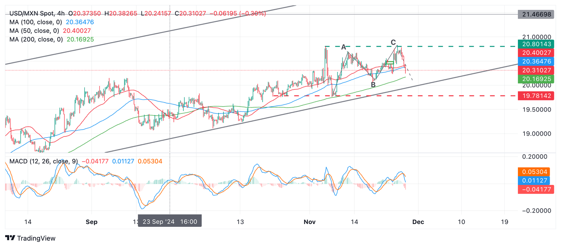Image resolution: width=561 pixels, height=247 pixels.
Task: Select the MA (50, close, 0) legend
Action: pyautogui.click(x=34, y=31)
